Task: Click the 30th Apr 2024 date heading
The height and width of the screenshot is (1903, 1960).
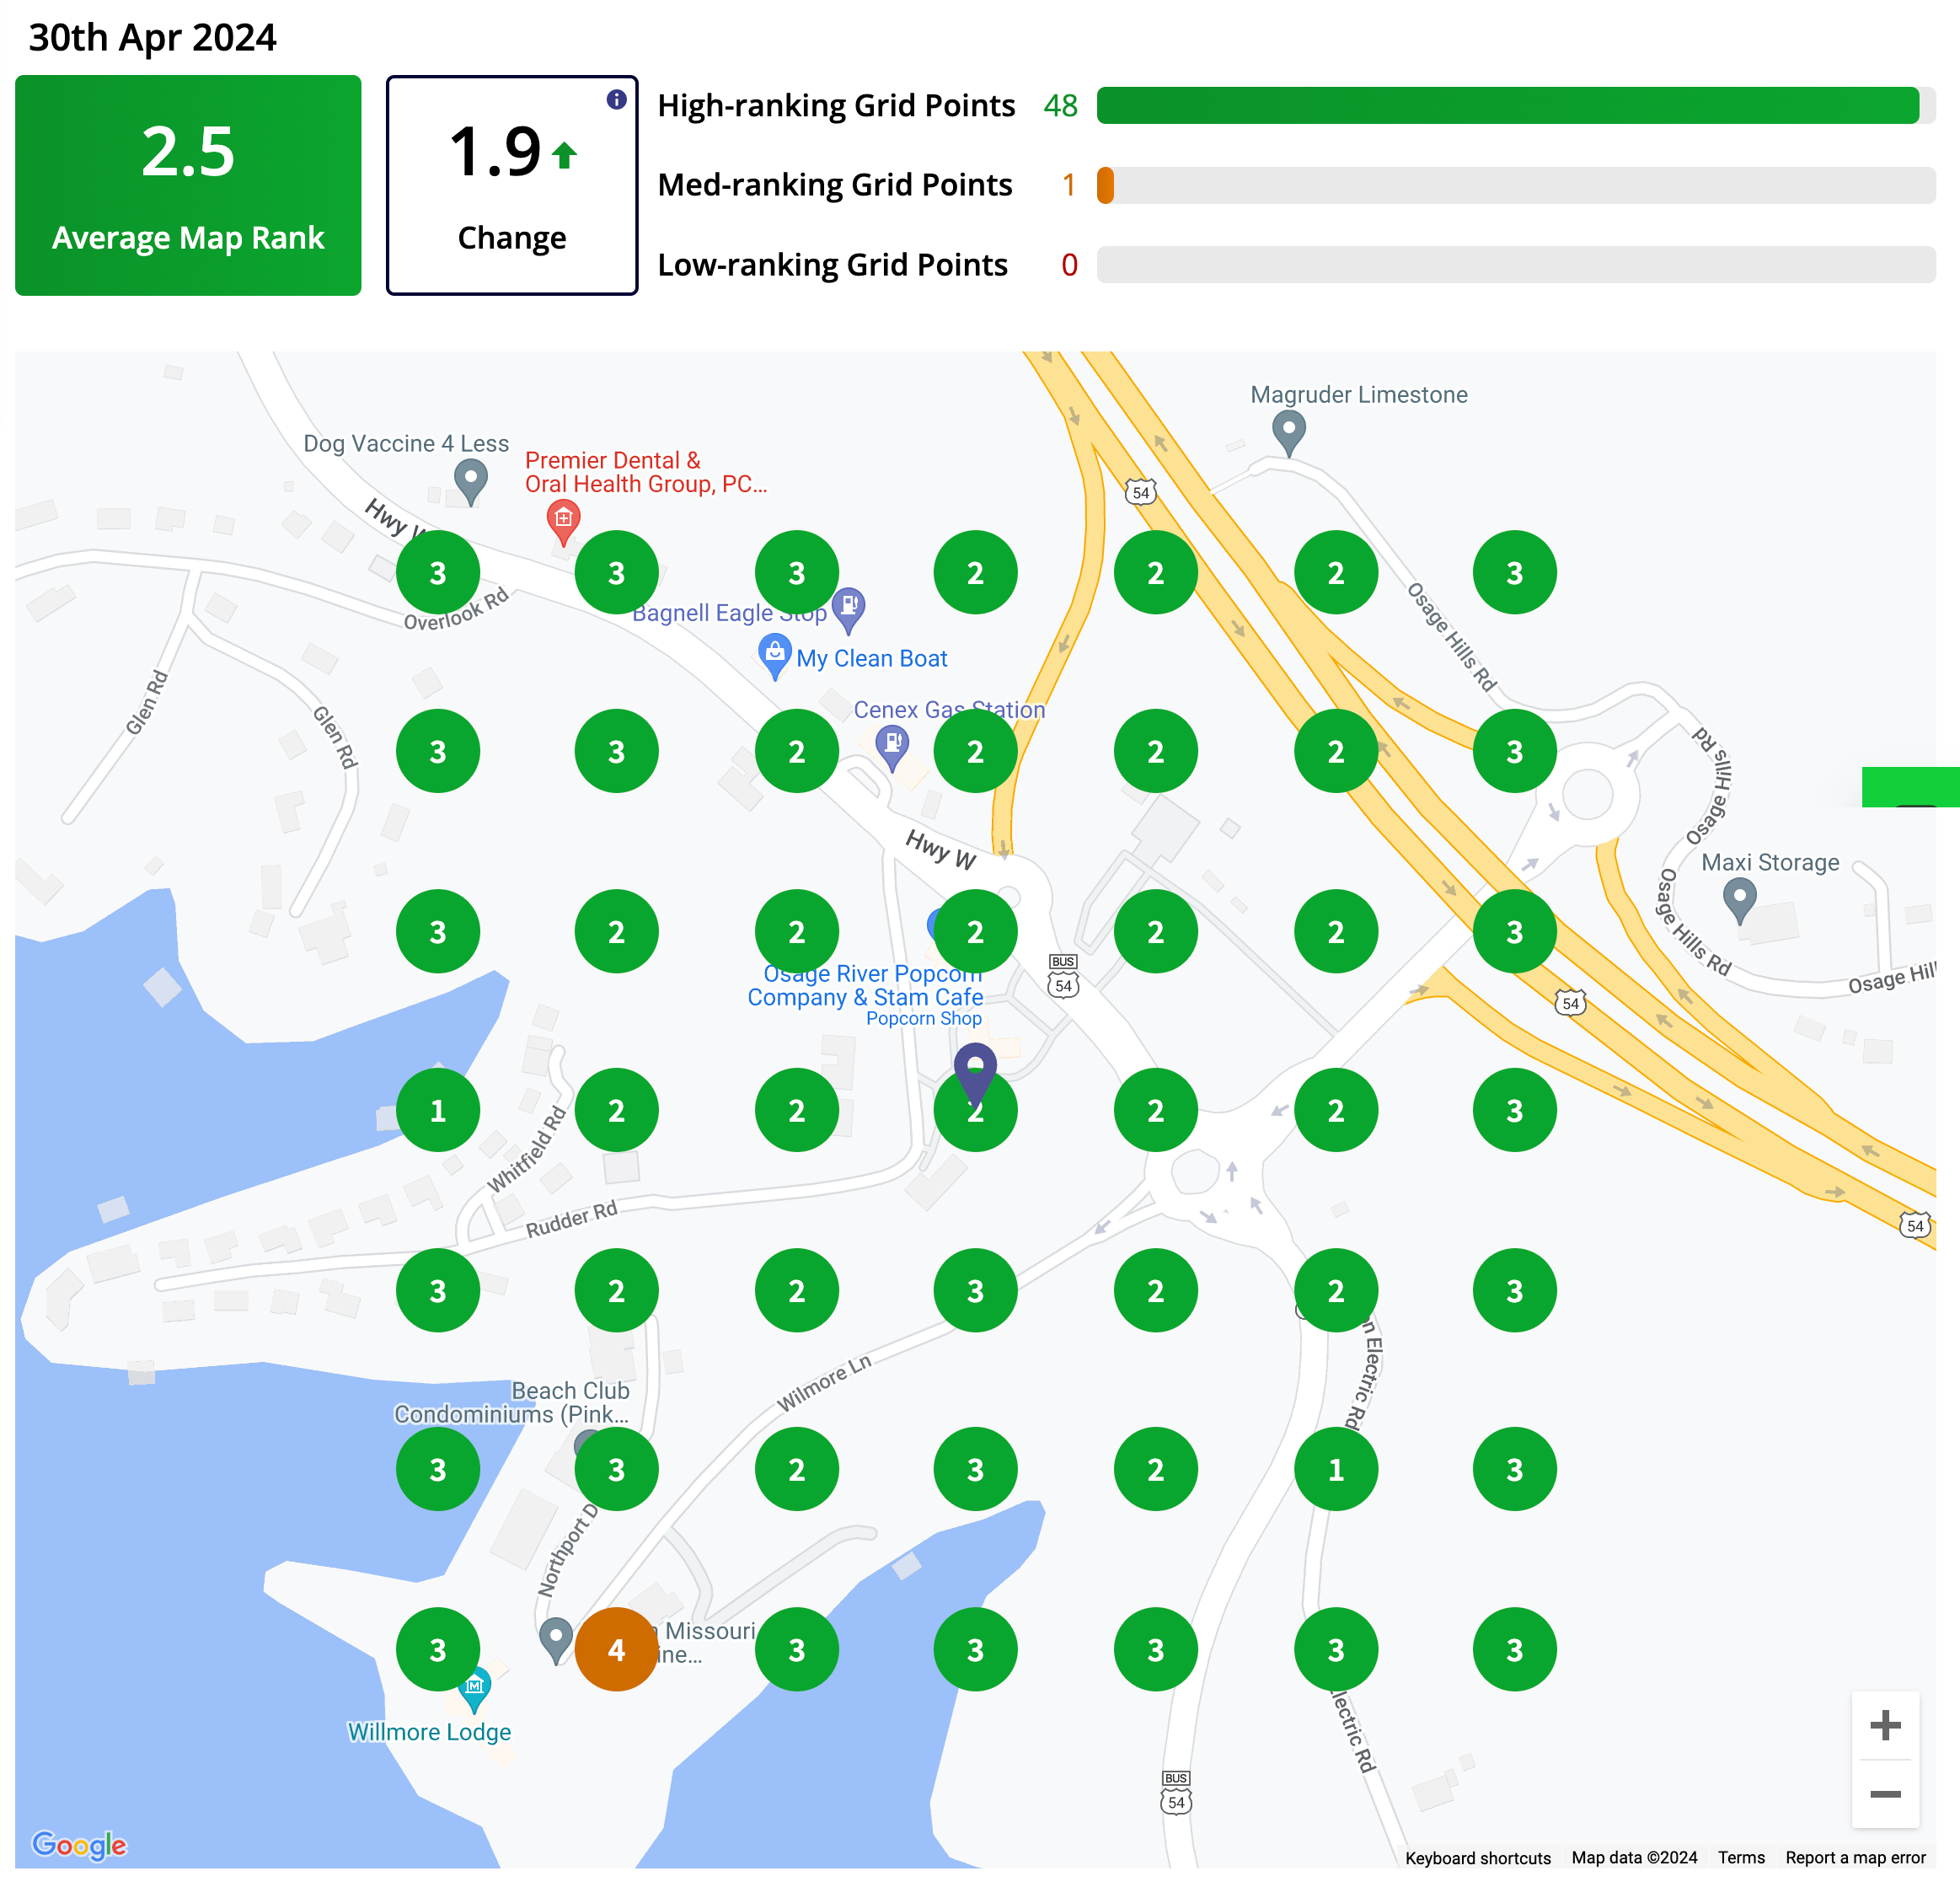Action: pos(152,38)
